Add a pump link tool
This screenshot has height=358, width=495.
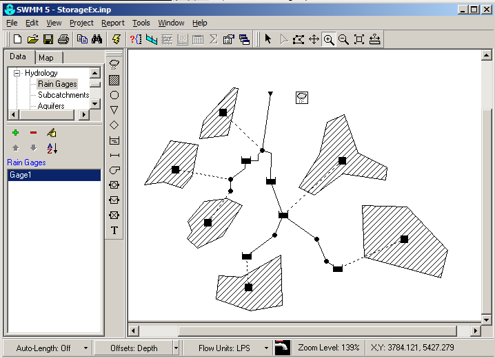(114, 170)
